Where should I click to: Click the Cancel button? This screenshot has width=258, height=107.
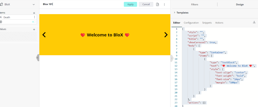[x=146, y=4]
